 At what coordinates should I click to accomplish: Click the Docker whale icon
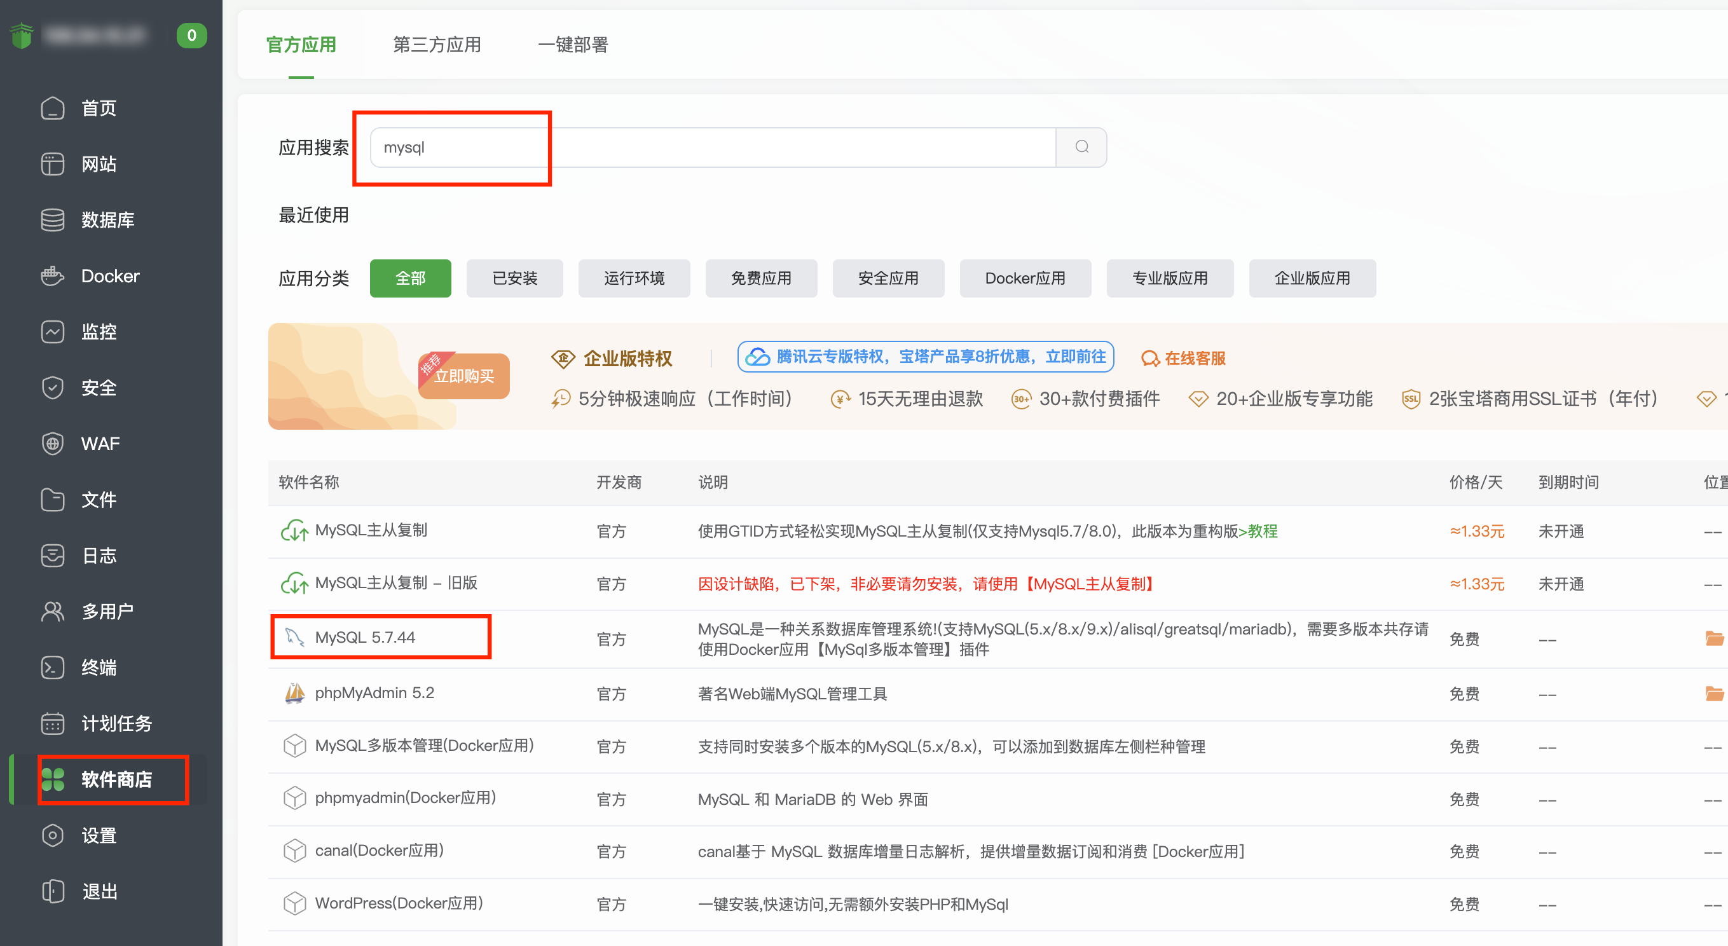coord(52,276)
